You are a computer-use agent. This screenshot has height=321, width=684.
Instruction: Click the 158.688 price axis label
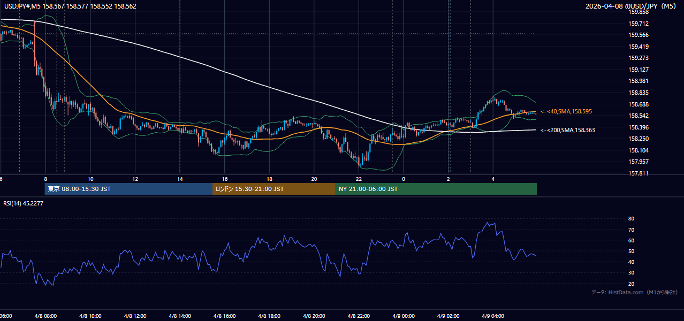639,104
